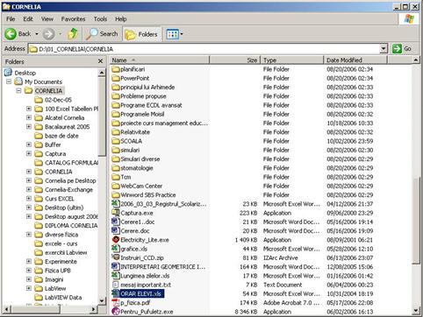
Task: Open Forward history dropdown arrow
Action: [61, 34]
